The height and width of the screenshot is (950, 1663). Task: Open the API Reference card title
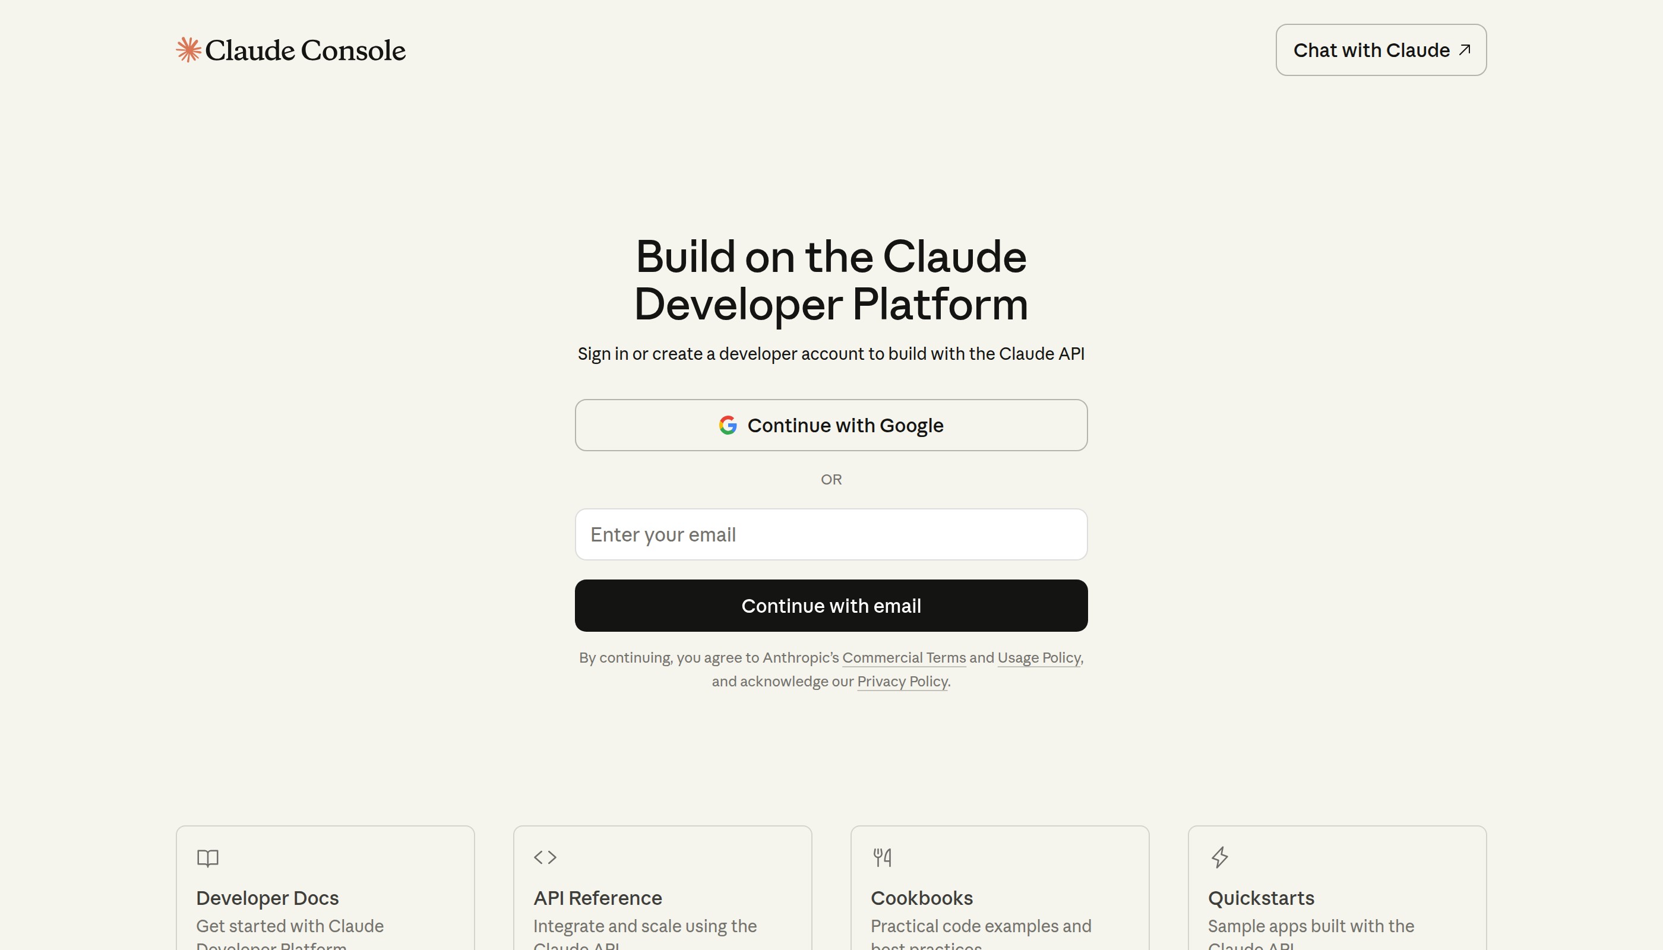(x=597, y=898)
